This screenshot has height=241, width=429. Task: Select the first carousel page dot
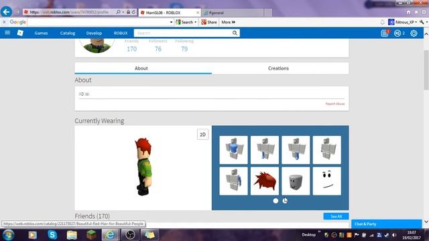coord(275,201)
